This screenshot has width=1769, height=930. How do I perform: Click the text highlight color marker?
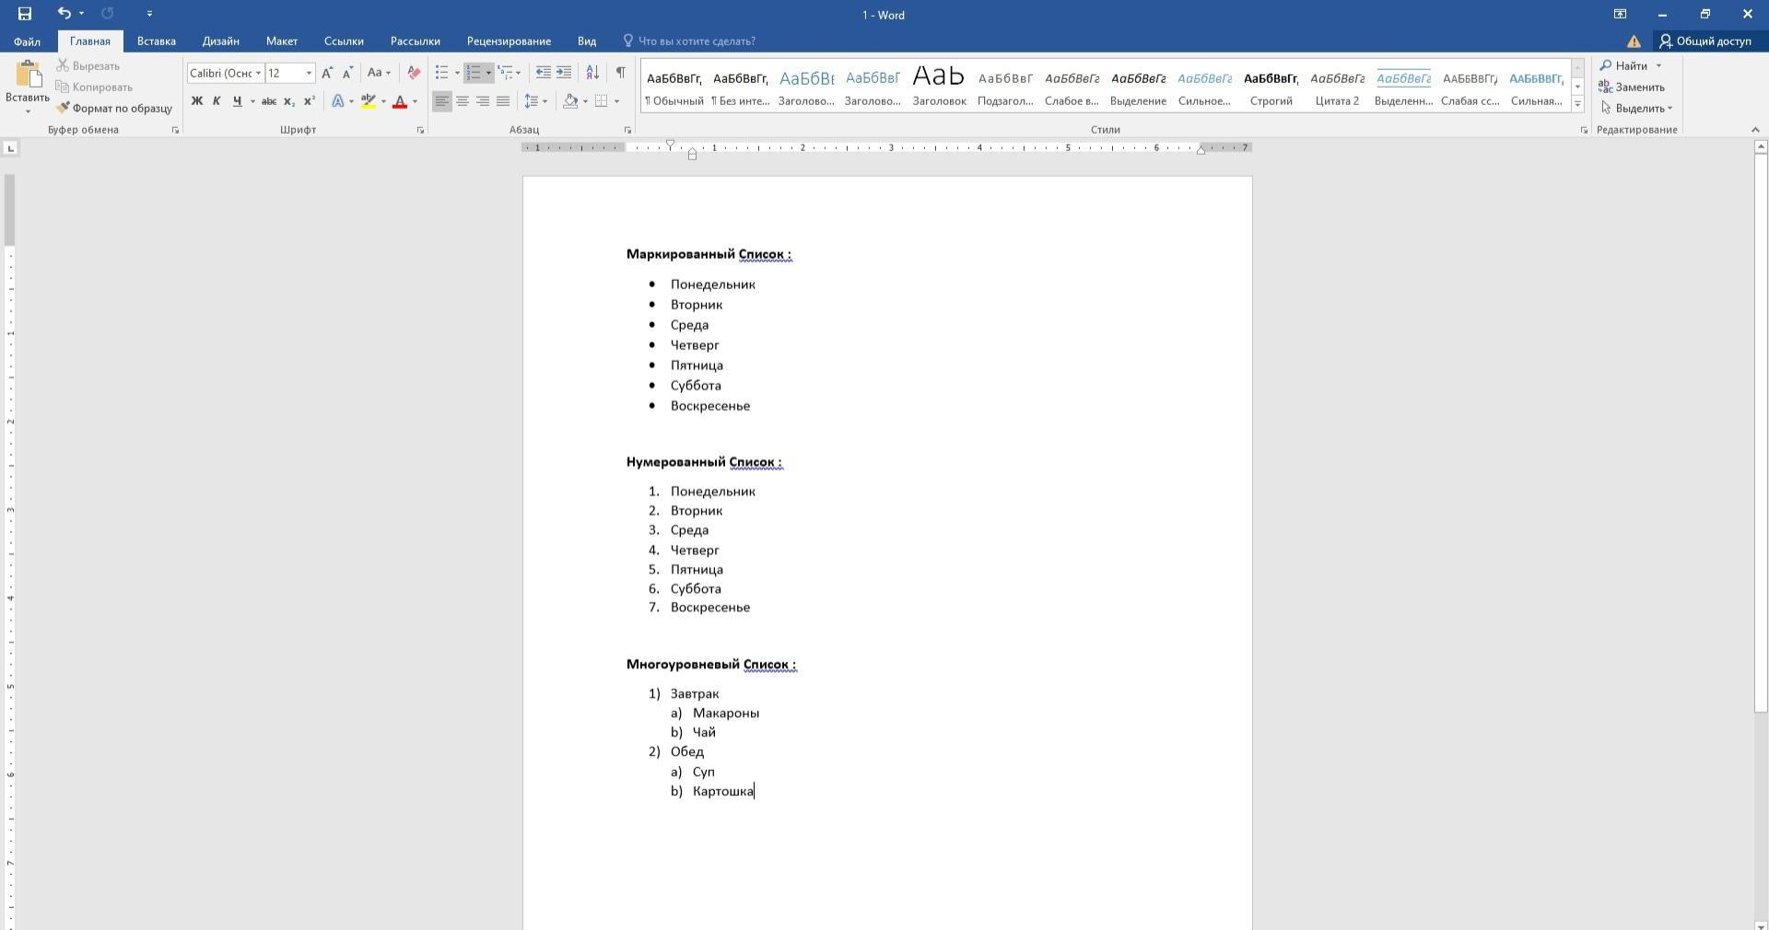pyautogui.click(x=369, y=101)
